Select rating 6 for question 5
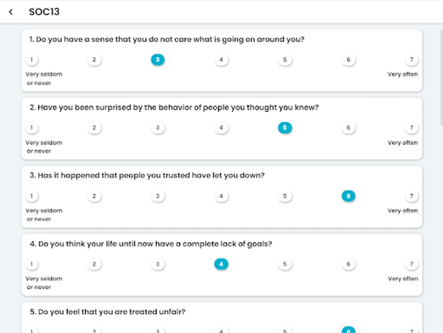The height and width of the screenshot is (333, 443). coord(348,330)
